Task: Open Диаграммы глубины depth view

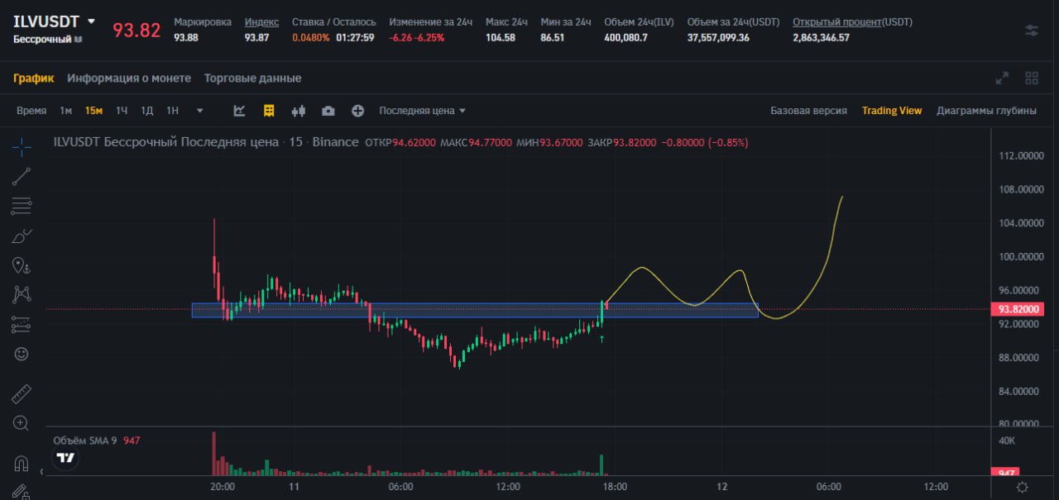Action: (x=986, y=111)
